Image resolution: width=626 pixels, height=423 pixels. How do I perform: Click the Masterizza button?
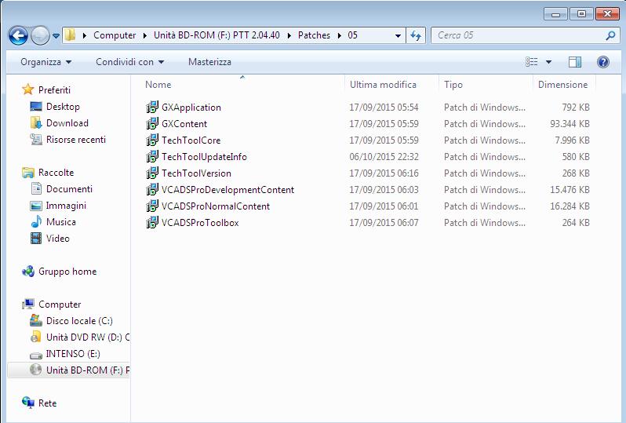click(209, 62)
